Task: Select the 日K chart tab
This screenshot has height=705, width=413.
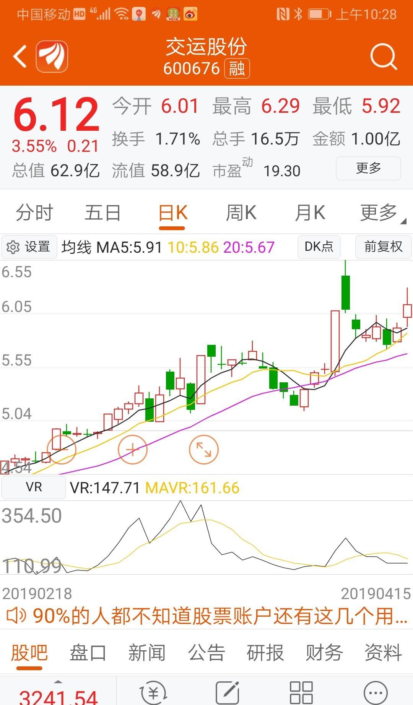Action: coord(172,213)
